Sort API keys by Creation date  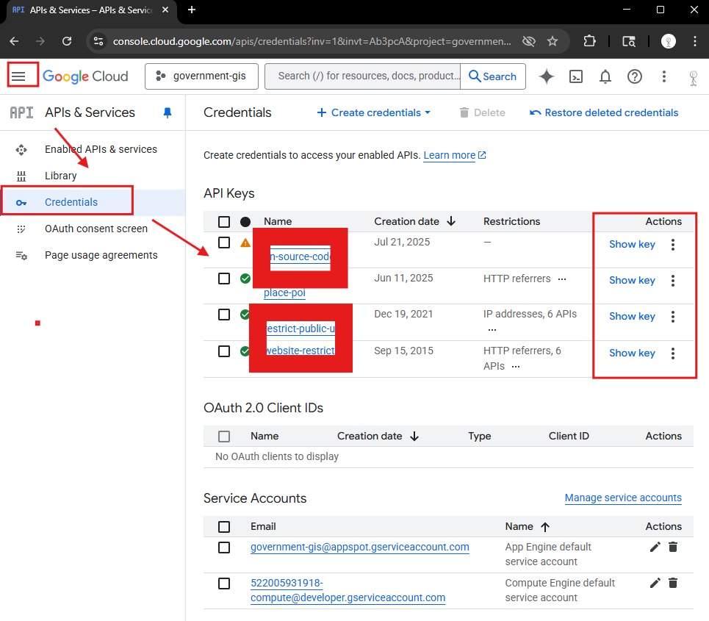click(414, 221)
